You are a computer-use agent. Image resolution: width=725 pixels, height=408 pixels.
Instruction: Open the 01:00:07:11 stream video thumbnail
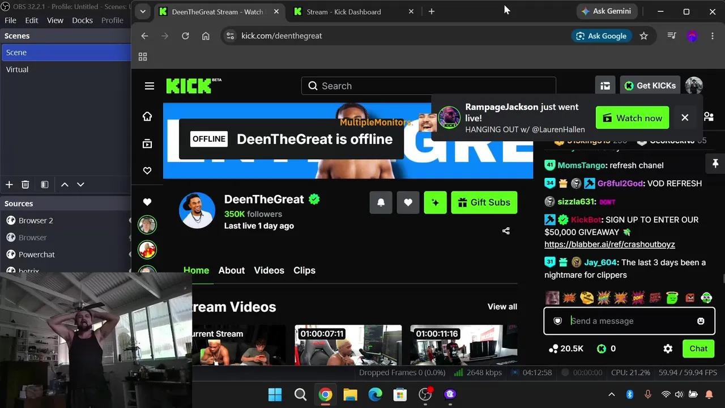pos(348,345)
